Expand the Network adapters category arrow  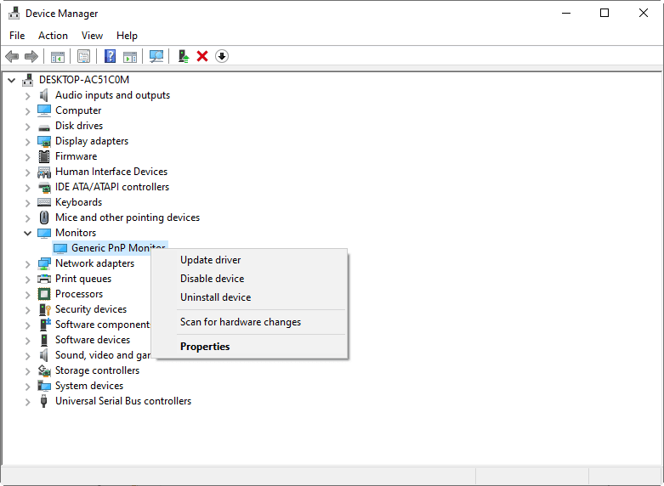[27, 263]
